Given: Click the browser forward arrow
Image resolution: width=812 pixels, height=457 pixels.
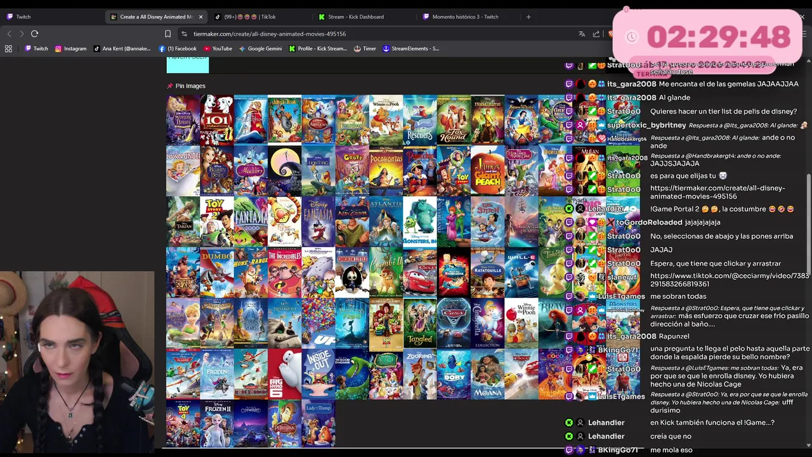Looking at the screenshot, I should pyautogui.click(x=22, y=34).
